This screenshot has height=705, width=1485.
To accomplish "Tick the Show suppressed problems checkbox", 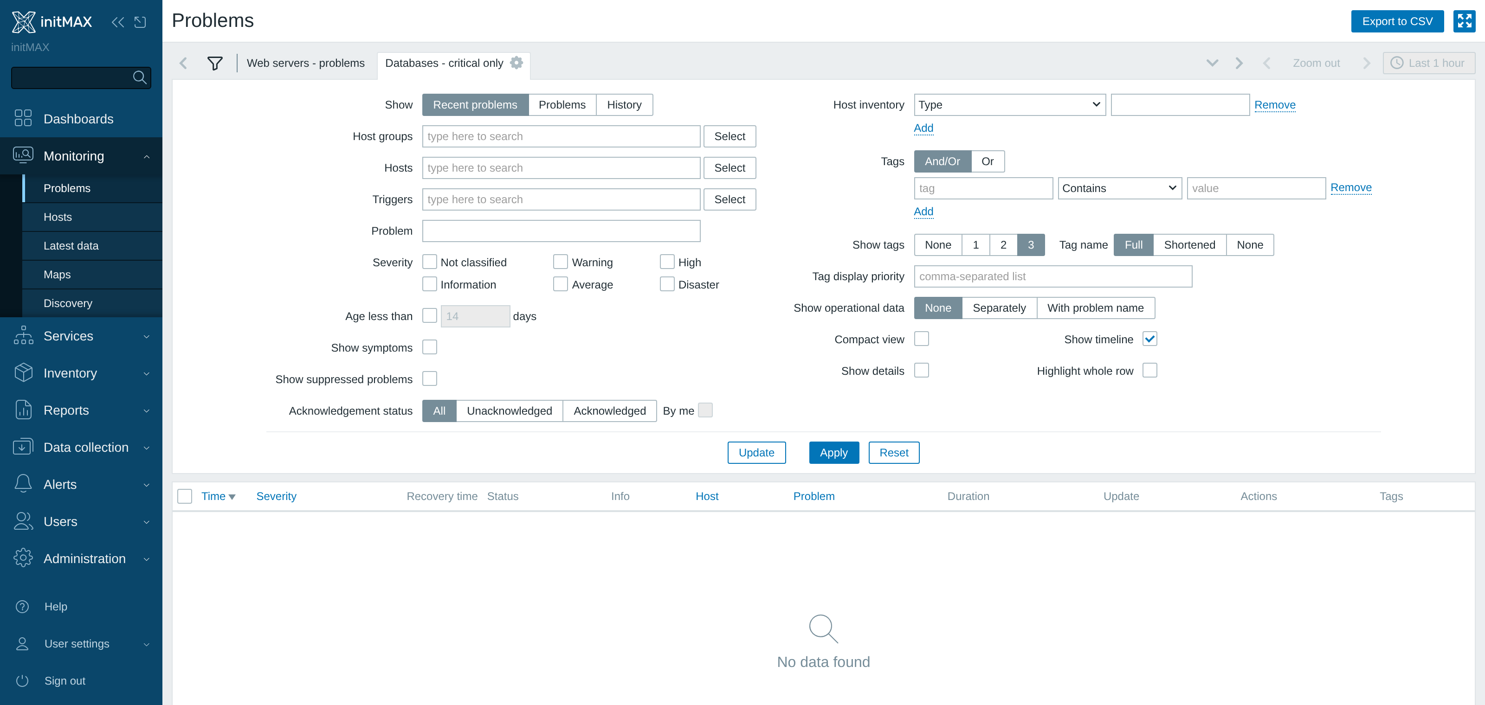I will click(429, 378).
